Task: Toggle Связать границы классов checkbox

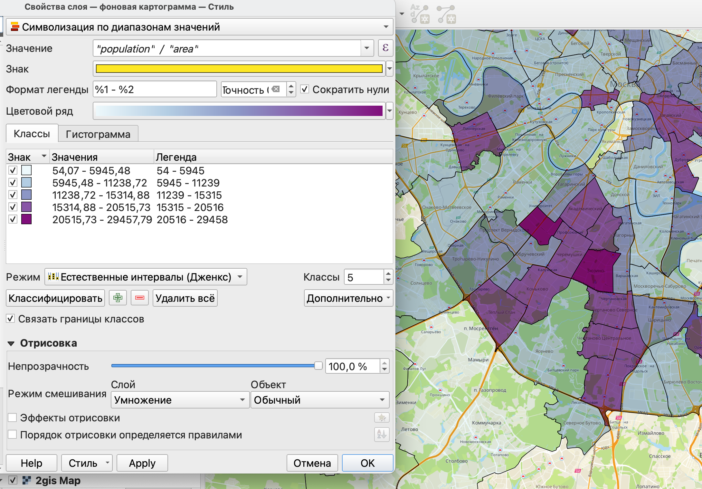Action: pyautogui.click(x=11, y=319)
